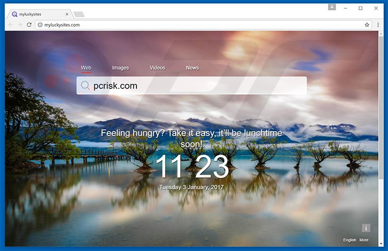
Task: Open the English language selector
Action: 350,240
